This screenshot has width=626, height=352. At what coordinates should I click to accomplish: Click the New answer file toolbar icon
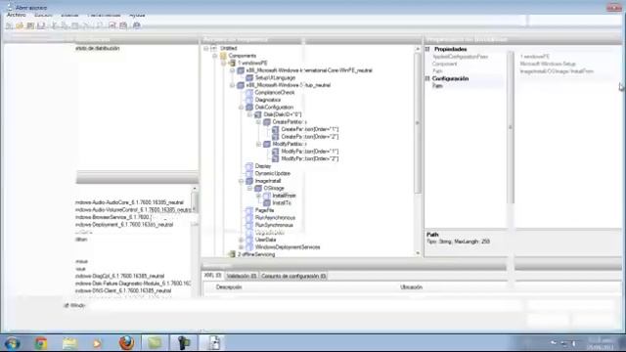[x=9, y=25]
